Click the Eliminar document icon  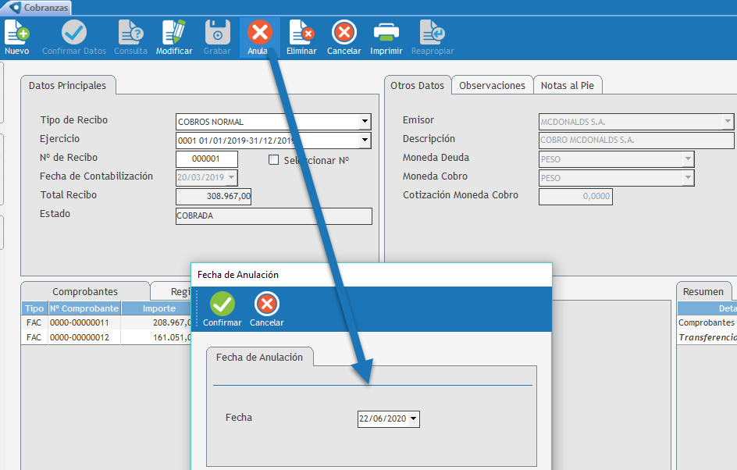click(301, 34)
